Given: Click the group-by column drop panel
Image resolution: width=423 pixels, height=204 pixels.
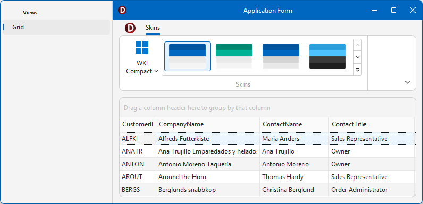Looking at the screenshot, I should 267,108.
